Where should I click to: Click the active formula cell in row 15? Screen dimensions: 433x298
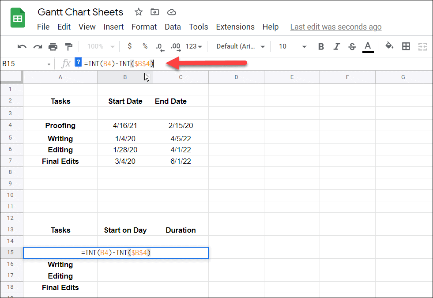click(116, 253)
